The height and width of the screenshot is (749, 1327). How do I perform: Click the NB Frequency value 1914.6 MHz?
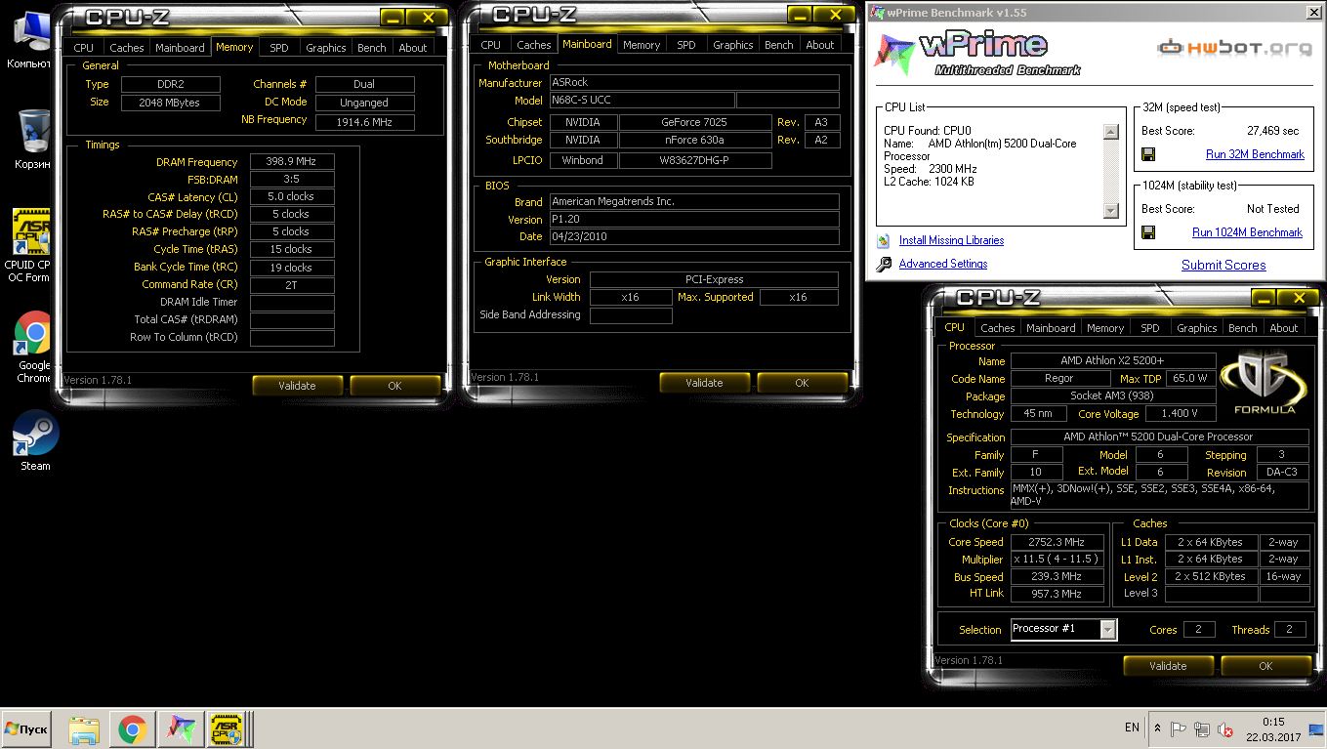point(364,122)
